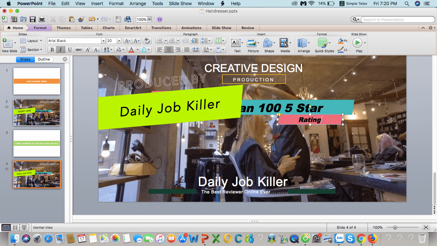Image resolution: width=437 pixels, height=246 pixels.
Task: Click the Decrease Font Size icon
Action: pos(136,41)
